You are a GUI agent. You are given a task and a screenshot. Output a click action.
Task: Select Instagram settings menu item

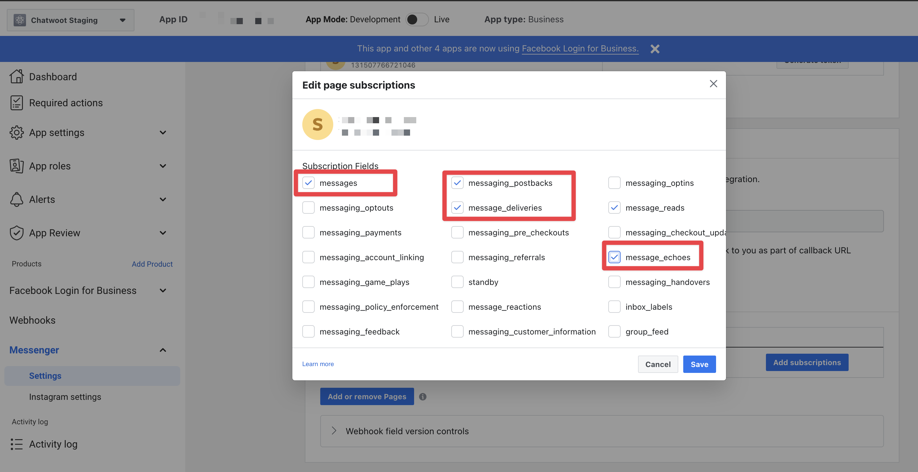[x=65, y=396]
